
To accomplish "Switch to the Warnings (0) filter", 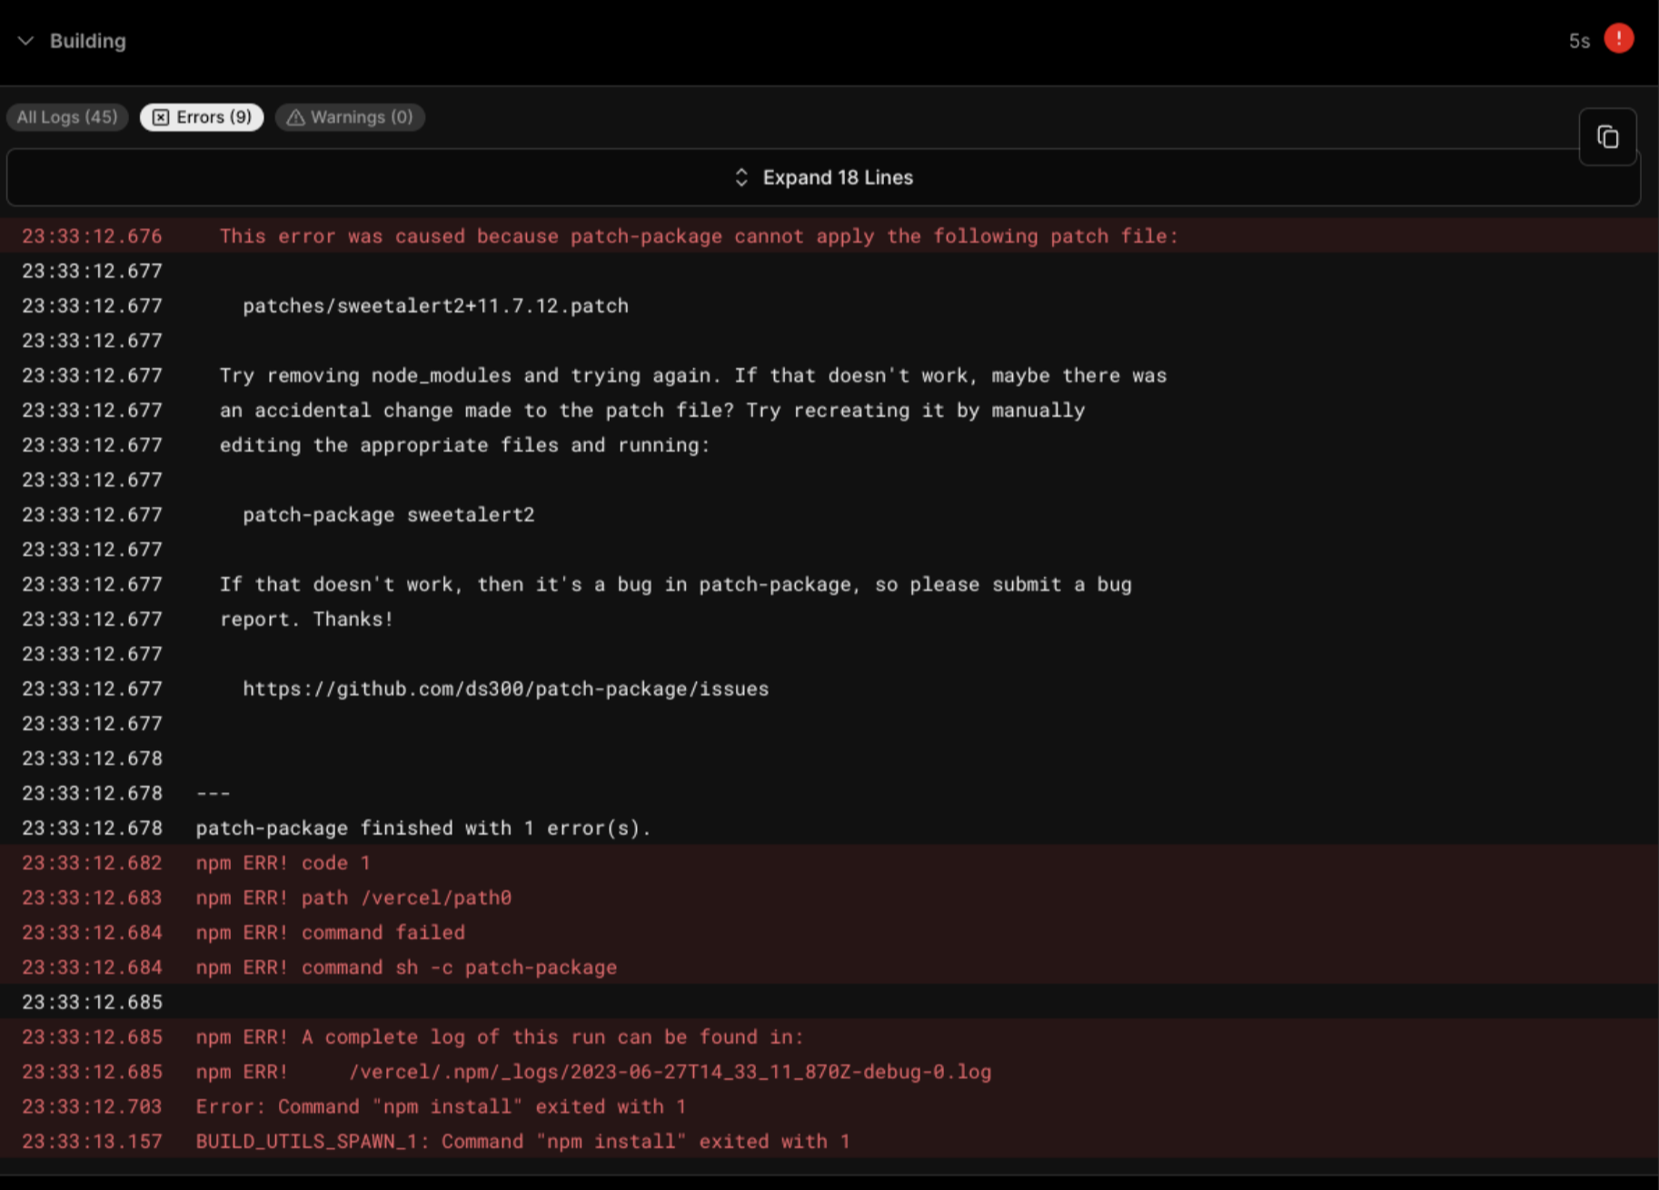I will click(350, 117).
